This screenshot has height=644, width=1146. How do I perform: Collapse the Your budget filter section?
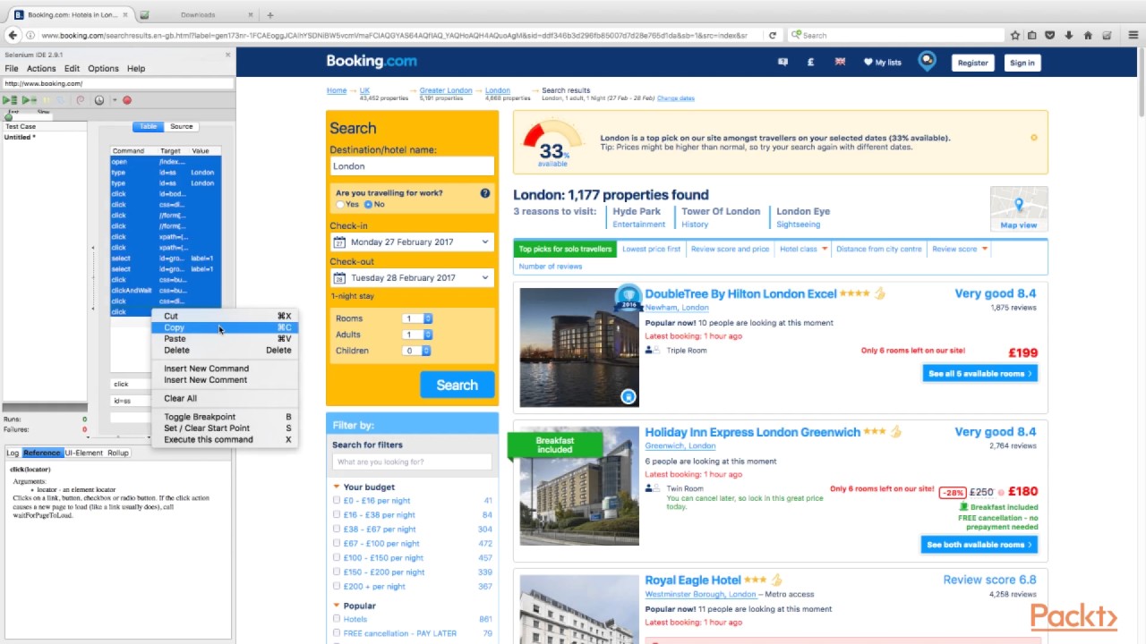(x=337, y=487)
